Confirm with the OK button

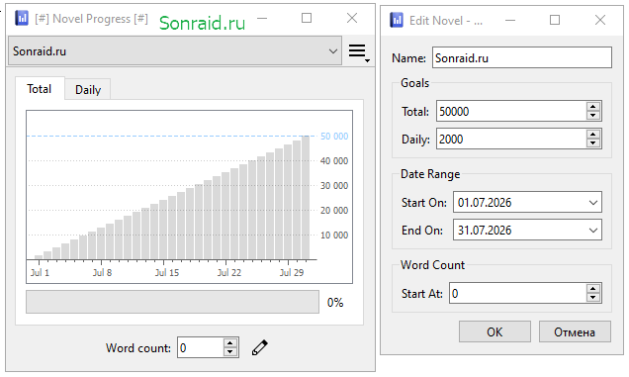(x=494, y=332)
